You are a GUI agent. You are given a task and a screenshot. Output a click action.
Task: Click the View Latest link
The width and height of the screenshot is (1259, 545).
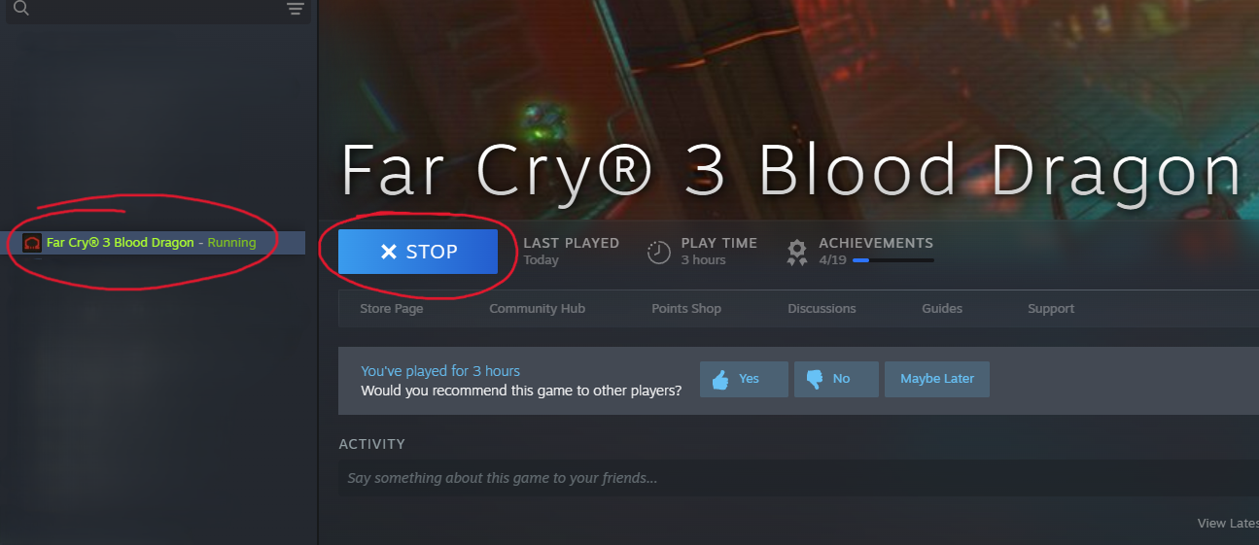click(1228, 524)
